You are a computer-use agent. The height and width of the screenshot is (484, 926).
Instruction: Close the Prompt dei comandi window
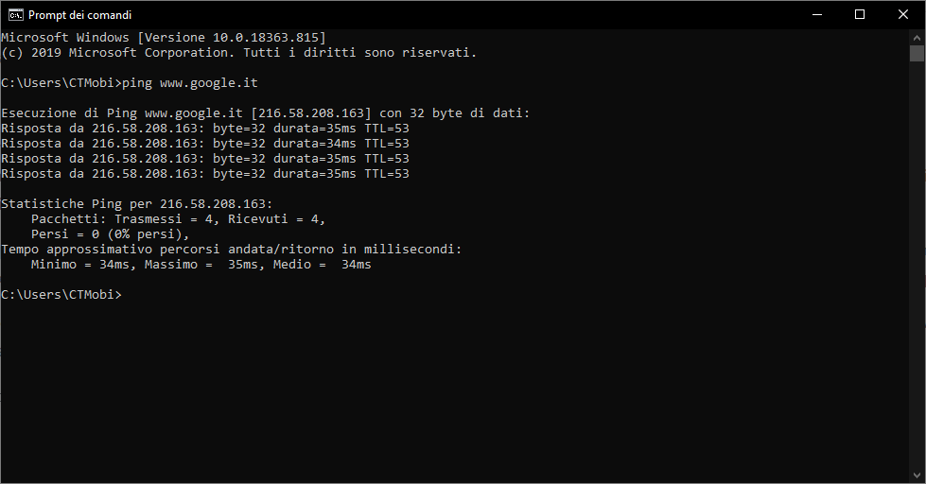903,14
